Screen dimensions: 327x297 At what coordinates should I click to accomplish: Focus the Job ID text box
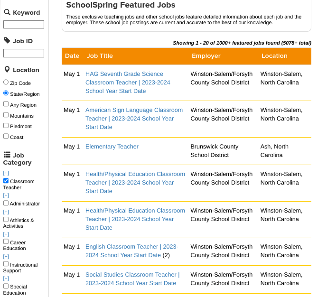coord(24,53)
